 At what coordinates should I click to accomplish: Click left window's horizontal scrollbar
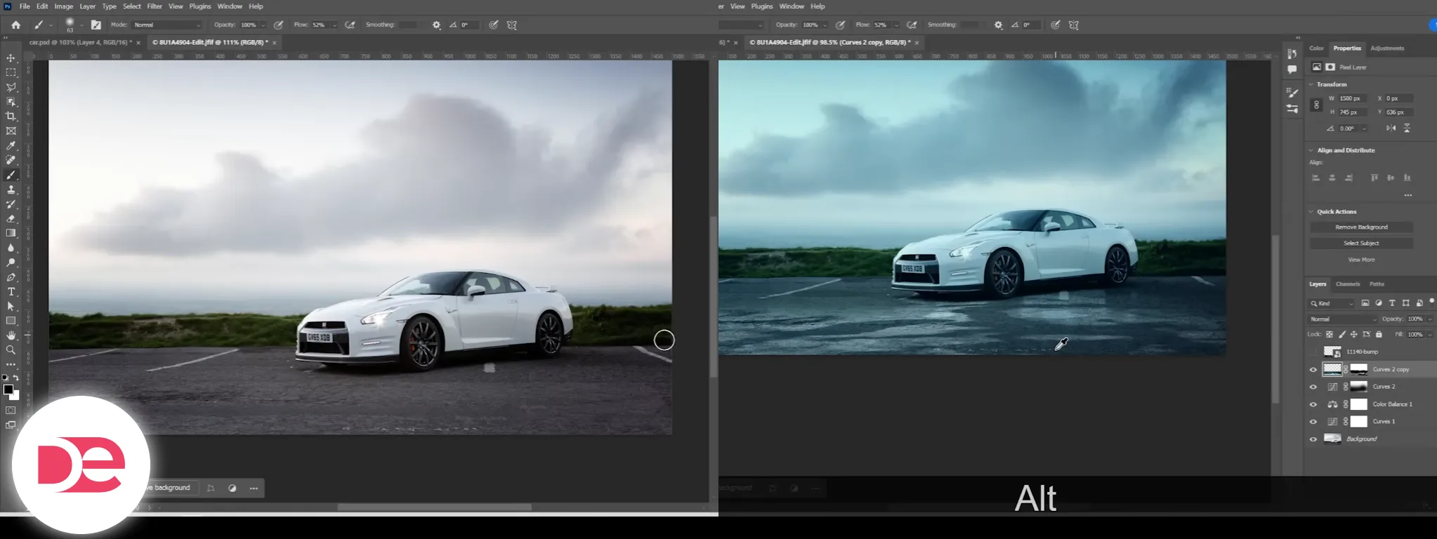coord(434,507)
